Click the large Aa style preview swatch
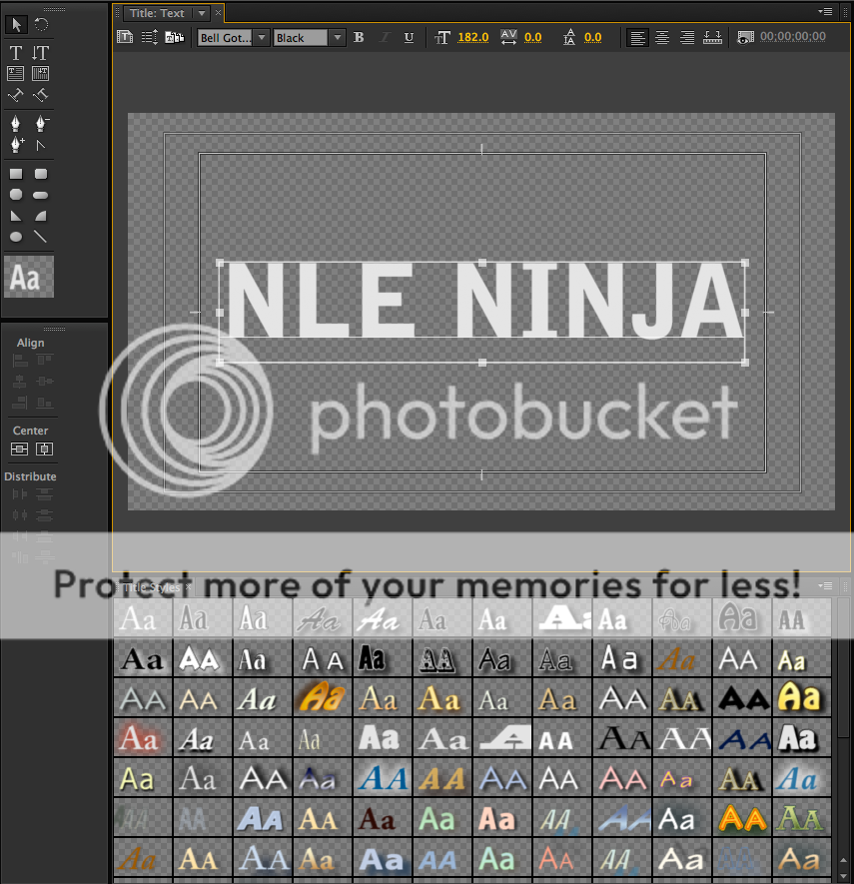The width and height of the screenshot is (854, 884). (29, 277)
